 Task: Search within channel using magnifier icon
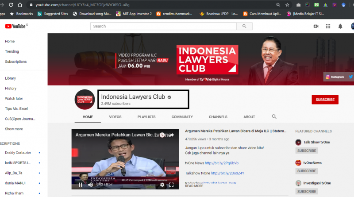274,116
